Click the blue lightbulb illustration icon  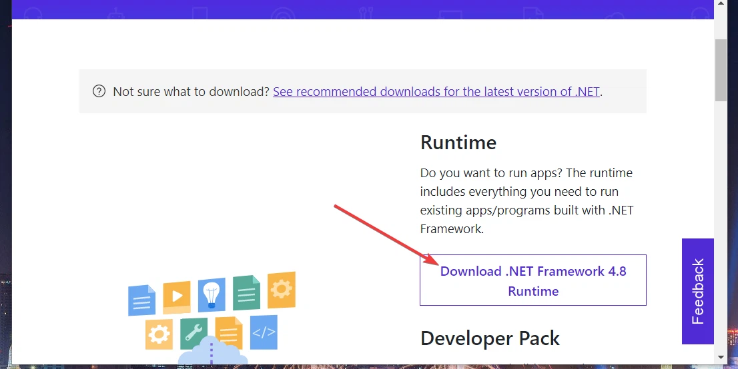tap(212, 295)
